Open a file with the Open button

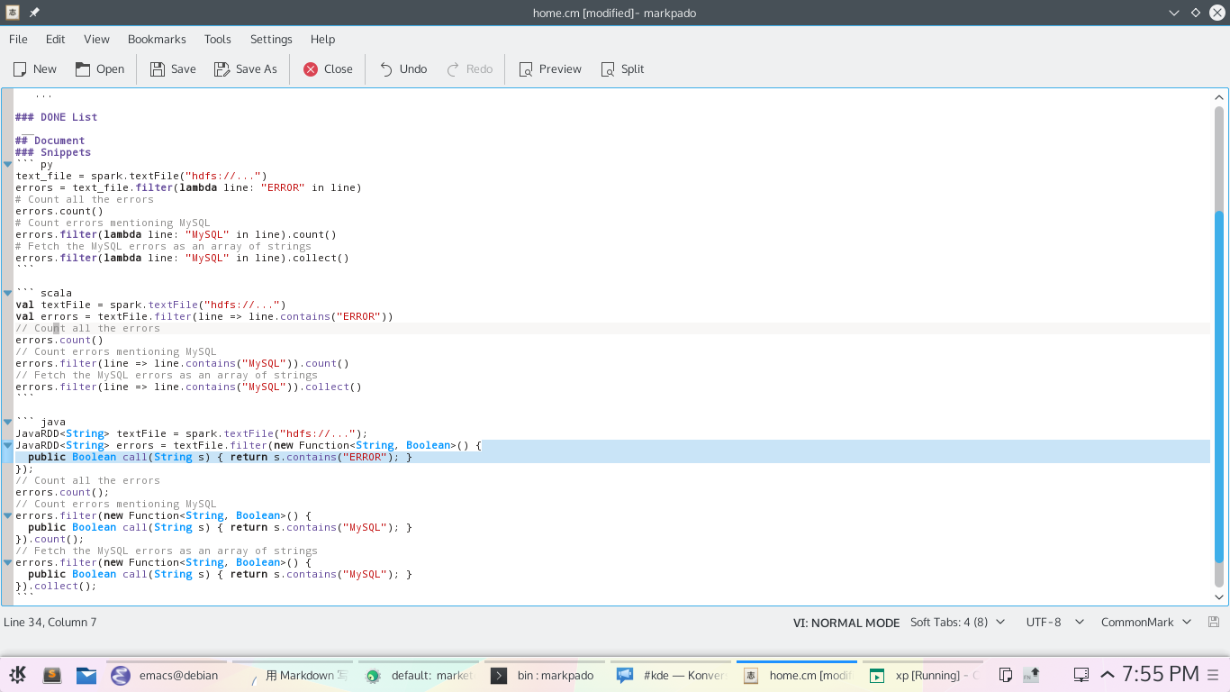(x=100, y=68)
